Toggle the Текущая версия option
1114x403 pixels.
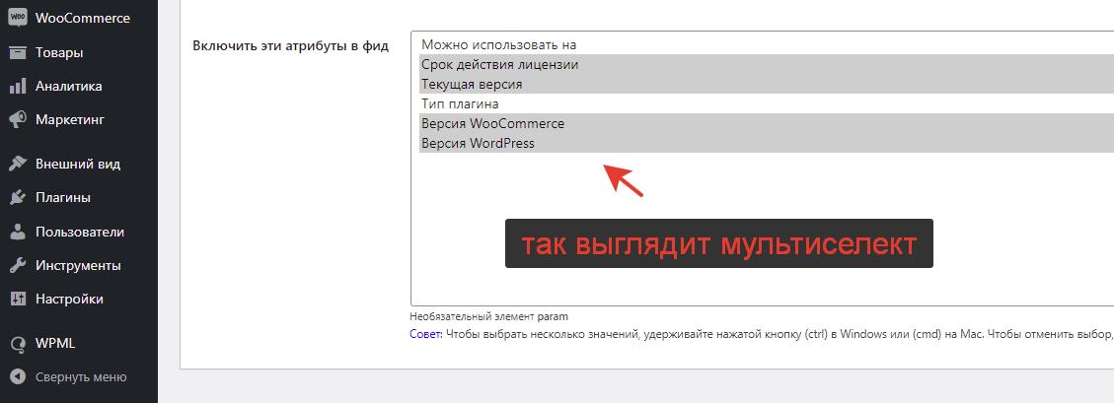point(472,85)
